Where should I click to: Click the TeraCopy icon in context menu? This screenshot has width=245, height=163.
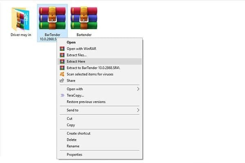(62, 95)
